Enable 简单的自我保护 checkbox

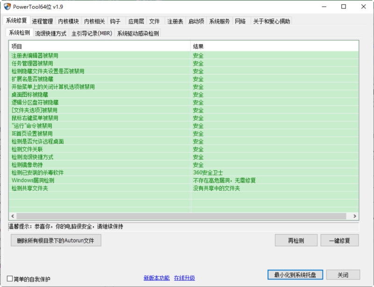10,279
